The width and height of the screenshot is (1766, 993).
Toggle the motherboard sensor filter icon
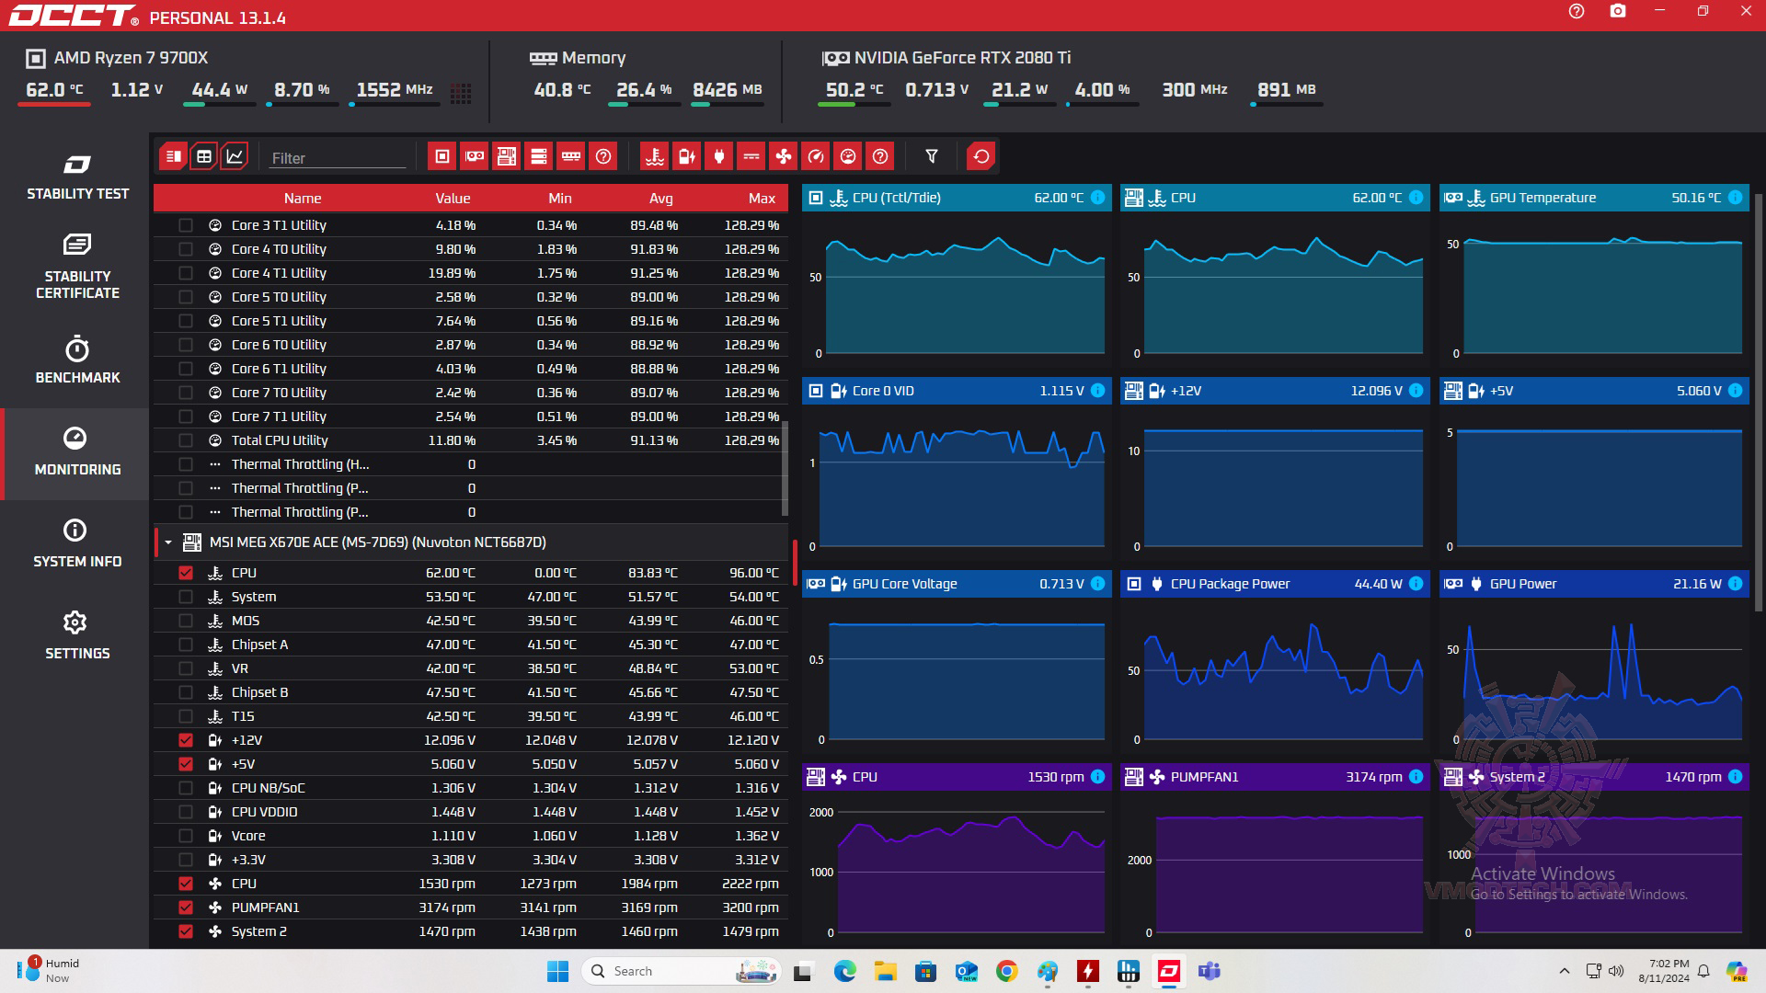[507, 156]
